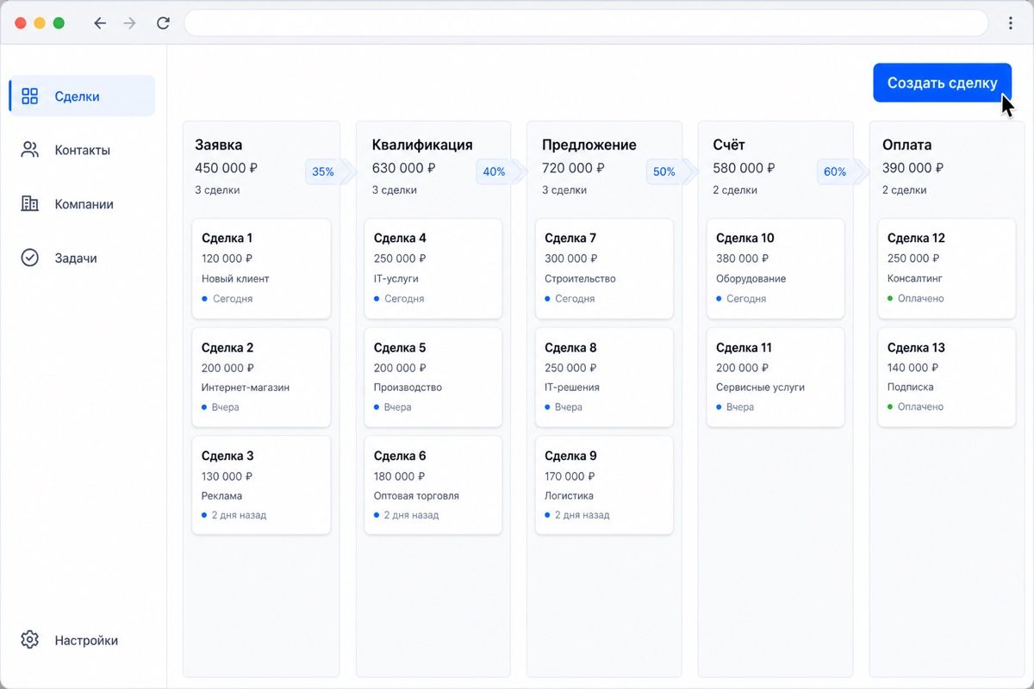The height and width of the screenshot is (689, 1034).
Task: Open the Сделка 3 card
Action: [x=261, y=485]
